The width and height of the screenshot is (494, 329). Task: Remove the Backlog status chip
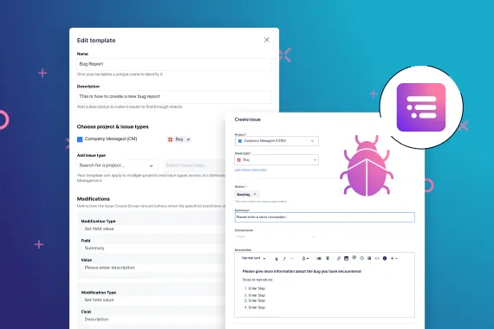click(x=255, y=194)
